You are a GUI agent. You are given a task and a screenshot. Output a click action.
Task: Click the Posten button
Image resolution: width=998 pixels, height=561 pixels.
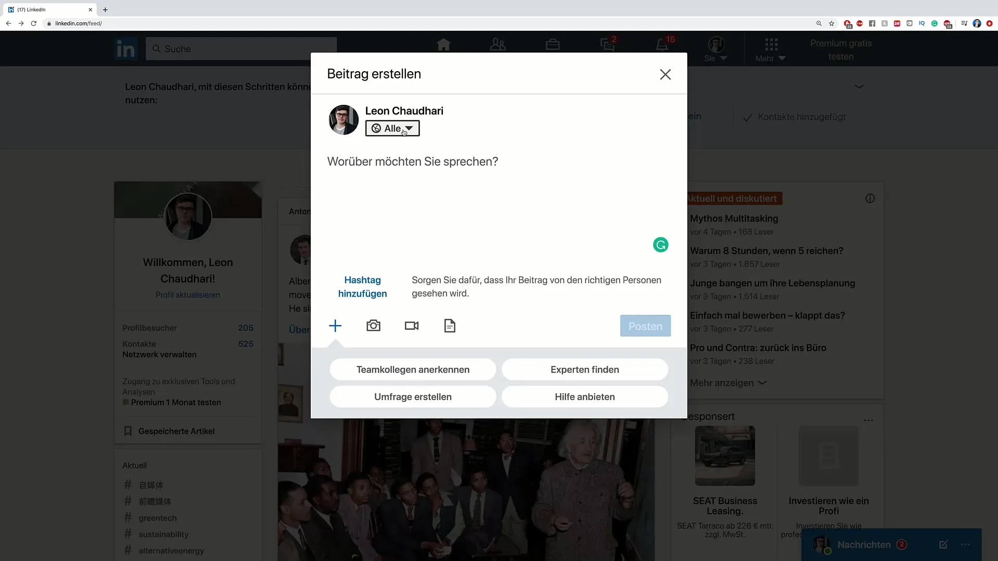click(x=645, y=326)
